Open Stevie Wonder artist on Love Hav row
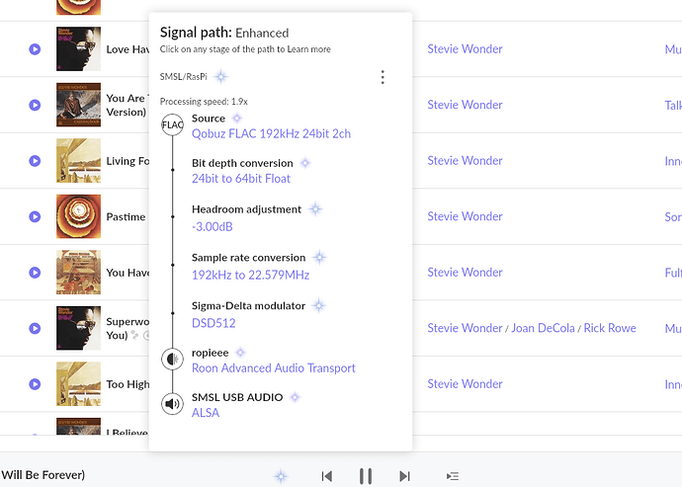682x487 pixels. pos(465,48)
